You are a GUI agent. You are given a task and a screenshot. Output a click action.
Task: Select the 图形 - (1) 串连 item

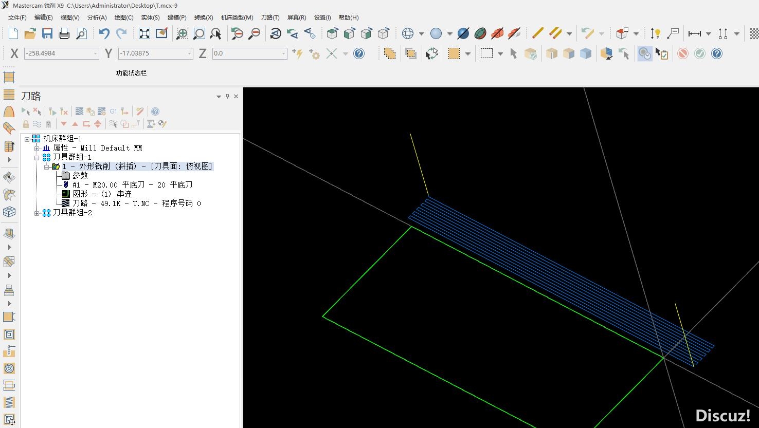(x=102, y=194)
